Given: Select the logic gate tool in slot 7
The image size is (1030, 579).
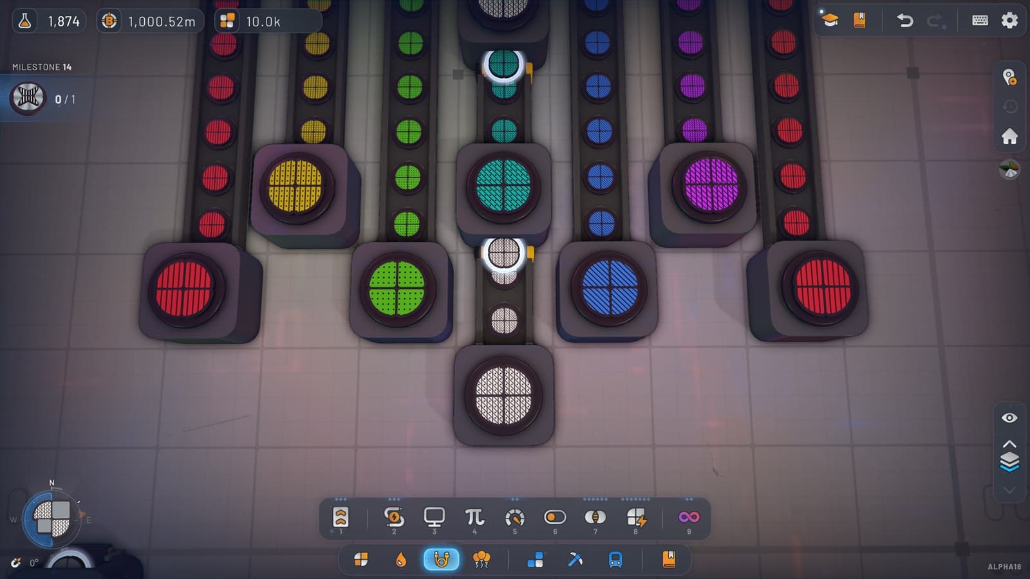Looking at the screenshot, I should pos(595,517).
